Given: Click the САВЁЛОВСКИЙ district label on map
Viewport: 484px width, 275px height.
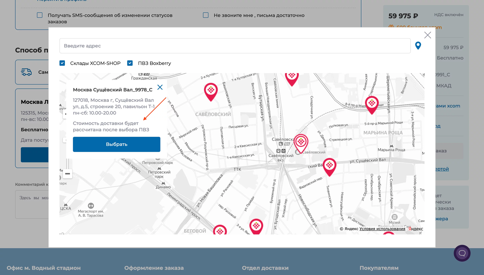Looking at the screenshot, I should [x=213, y=114].
